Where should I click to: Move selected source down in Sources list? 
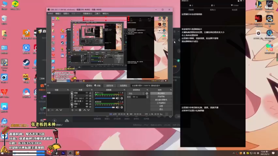pyautogui.click(x=89, y=110)
